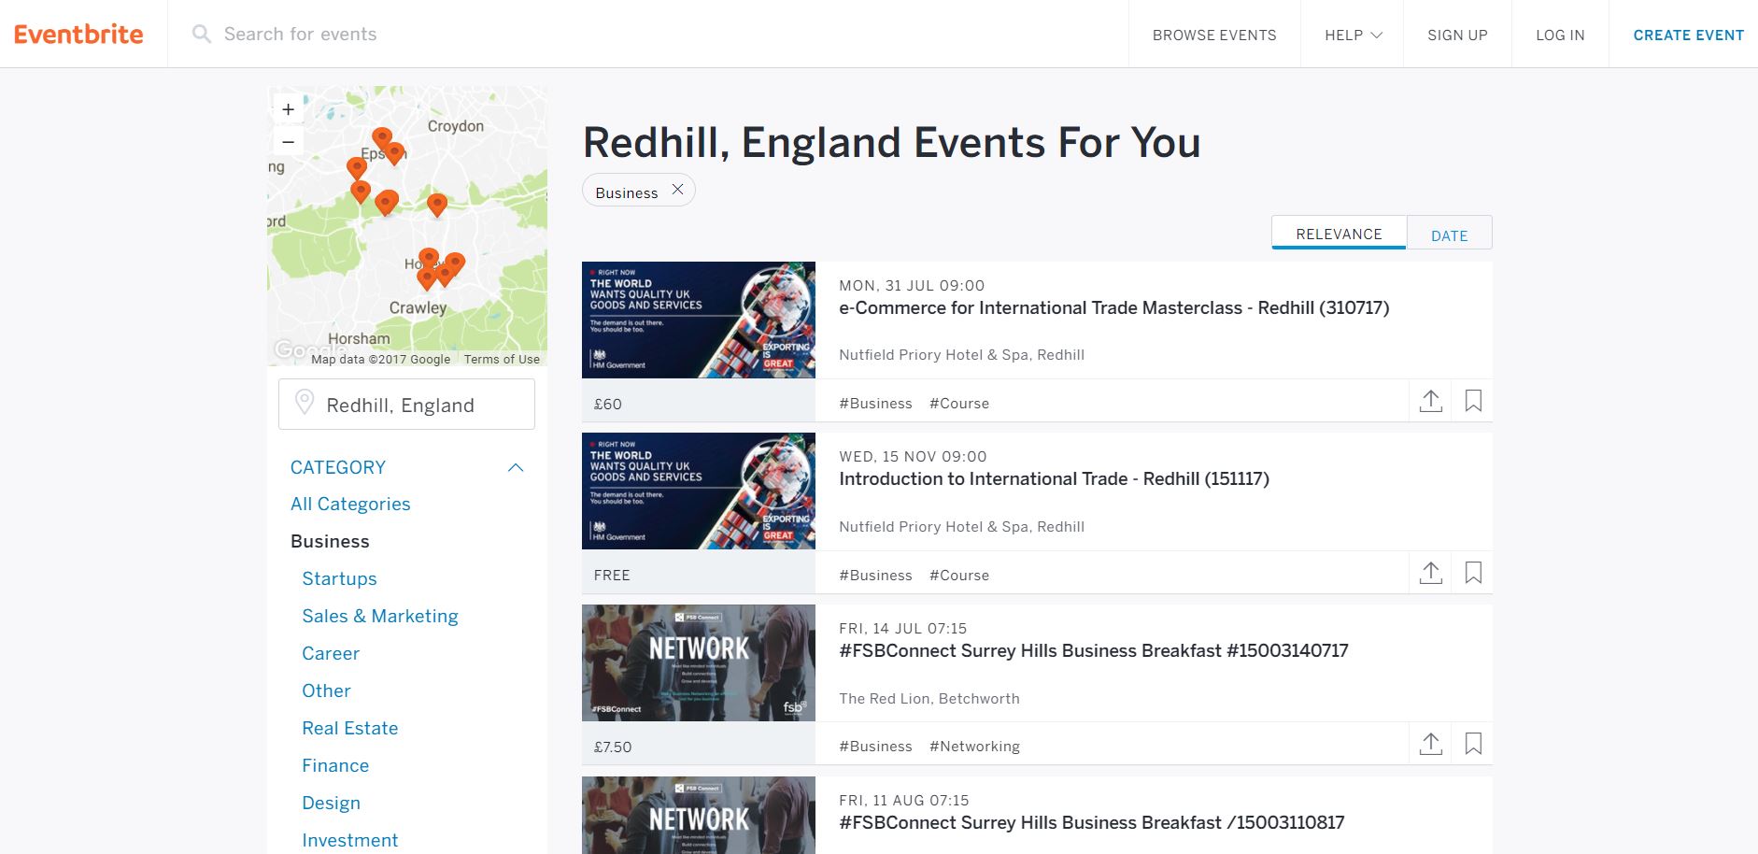The image size is (1758, 854).
Task: Click the Eventbrite logo
Action: 79,34
